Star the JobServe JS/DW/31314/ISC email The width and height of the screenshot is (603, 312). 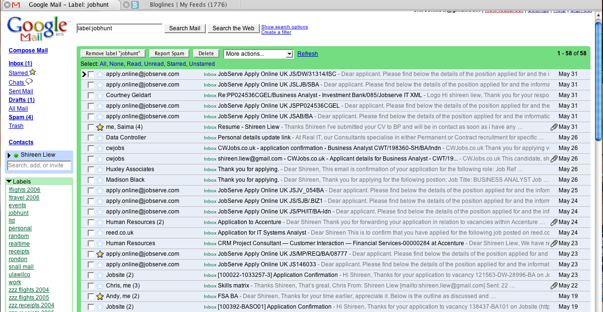coord(100,74)
